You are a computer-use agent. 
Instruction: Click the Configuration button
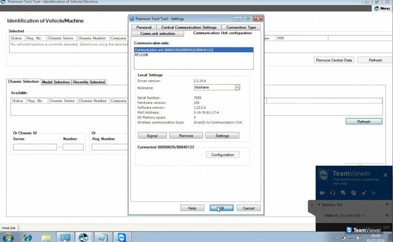223,154
